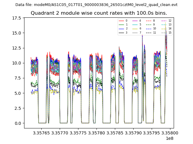Screen dimensions: 193x144
Task: Toggle the blue dashed legend entry 10
Action: 149,28
